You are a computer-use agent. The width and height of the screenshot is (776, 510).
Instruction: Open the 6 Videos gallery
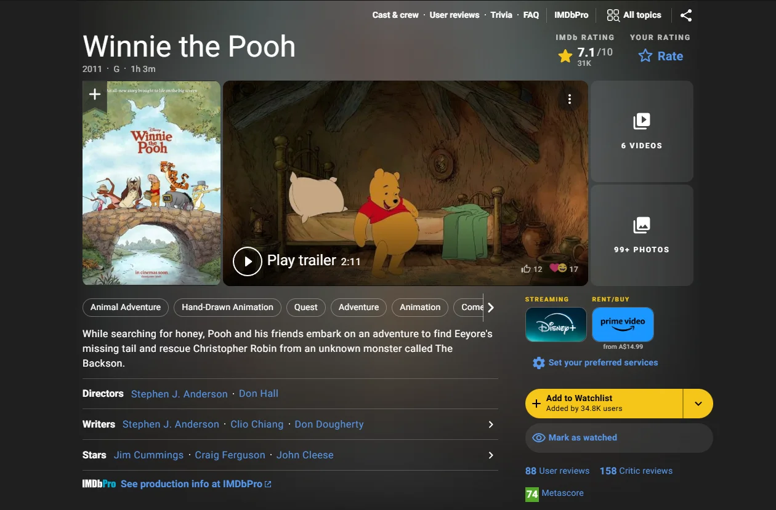(x=642, y=131)
